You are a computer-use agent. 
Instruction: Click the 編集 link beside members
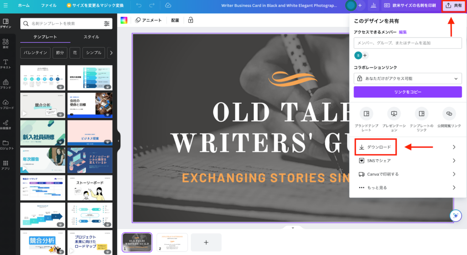click(403, 32)
